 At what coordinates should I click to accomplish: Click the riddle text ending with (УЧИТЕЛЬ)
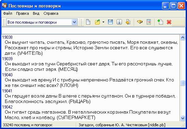pyautogui.click(x=91, y=48)
